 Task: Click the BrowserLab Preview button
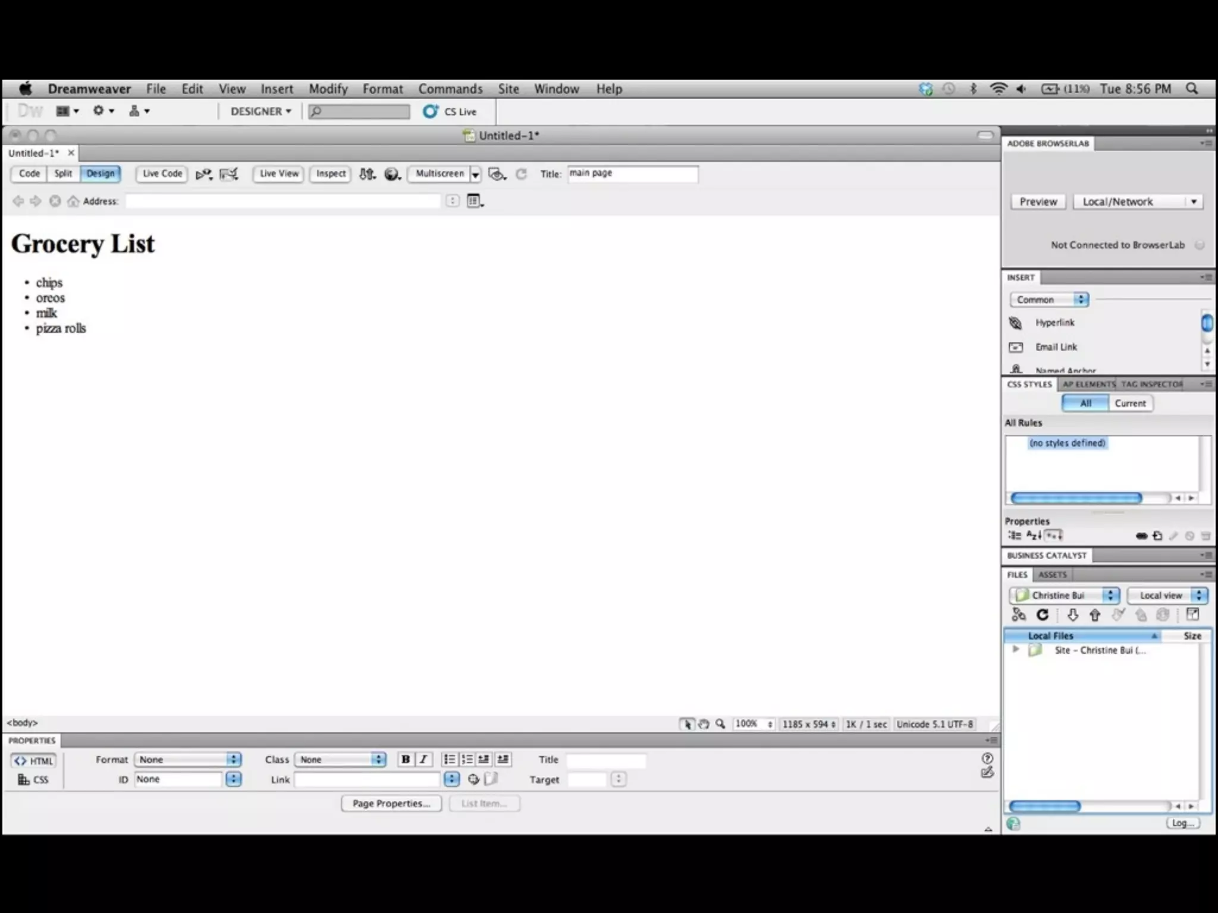click(x=1038, y=202)
